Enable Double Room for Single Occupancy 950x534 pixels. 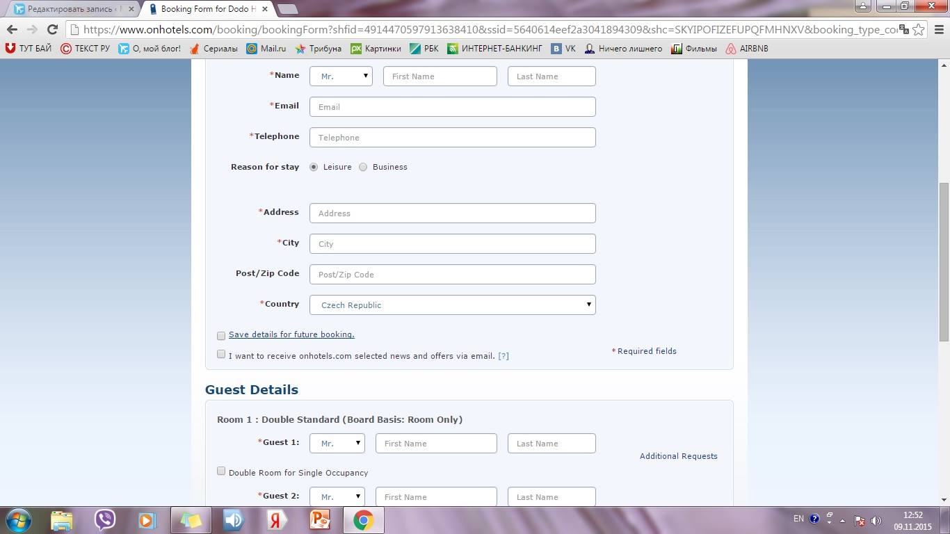[x=221, y=471]
